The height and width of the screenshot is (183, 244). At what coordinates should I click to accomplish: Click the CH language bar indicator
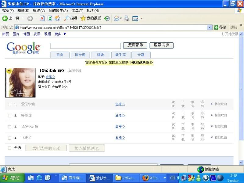[x=172, y=178]
